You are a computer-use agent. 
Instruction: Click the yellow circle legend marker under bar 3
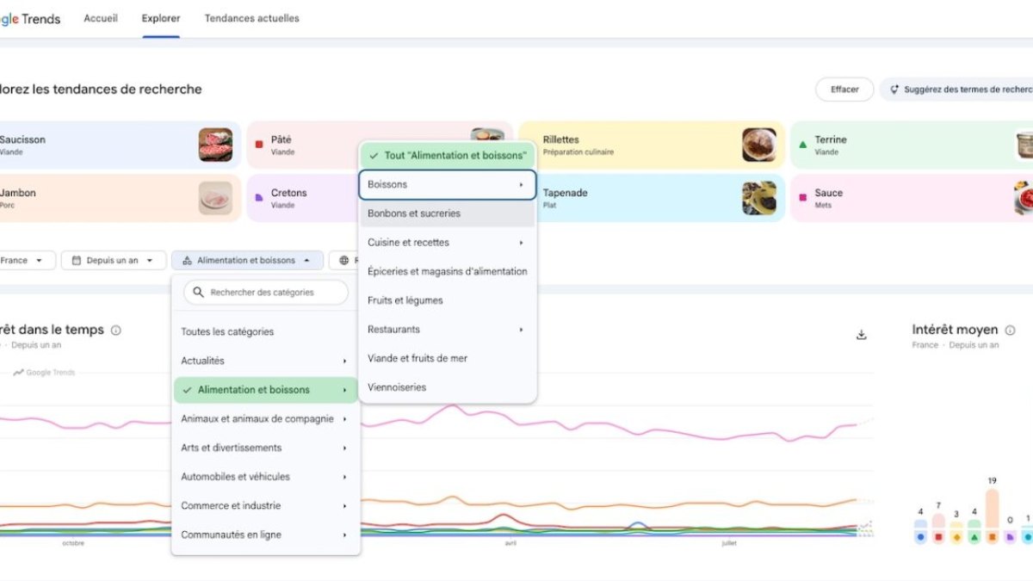[x=956, y=537]
